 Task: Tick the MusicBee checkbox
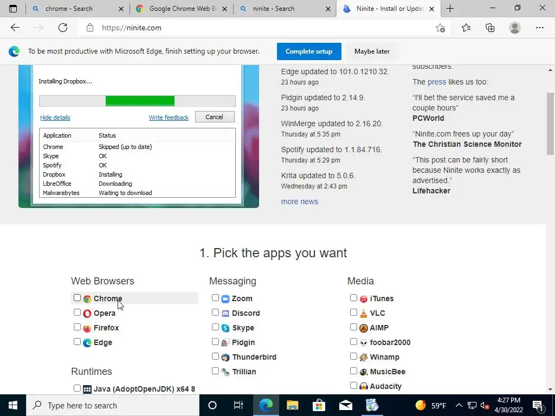tap(353, 370)
